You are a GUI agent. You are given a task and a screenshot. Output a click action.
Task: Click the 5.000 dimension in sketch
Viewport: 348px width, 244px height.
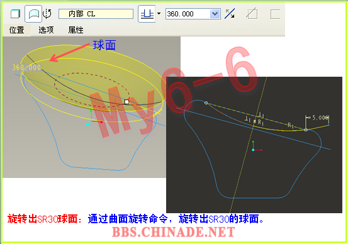pos(320,118)
